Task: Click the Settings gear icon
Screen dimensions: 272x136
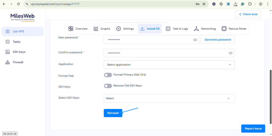Action: pyautogui.click(x=118, y=29)
